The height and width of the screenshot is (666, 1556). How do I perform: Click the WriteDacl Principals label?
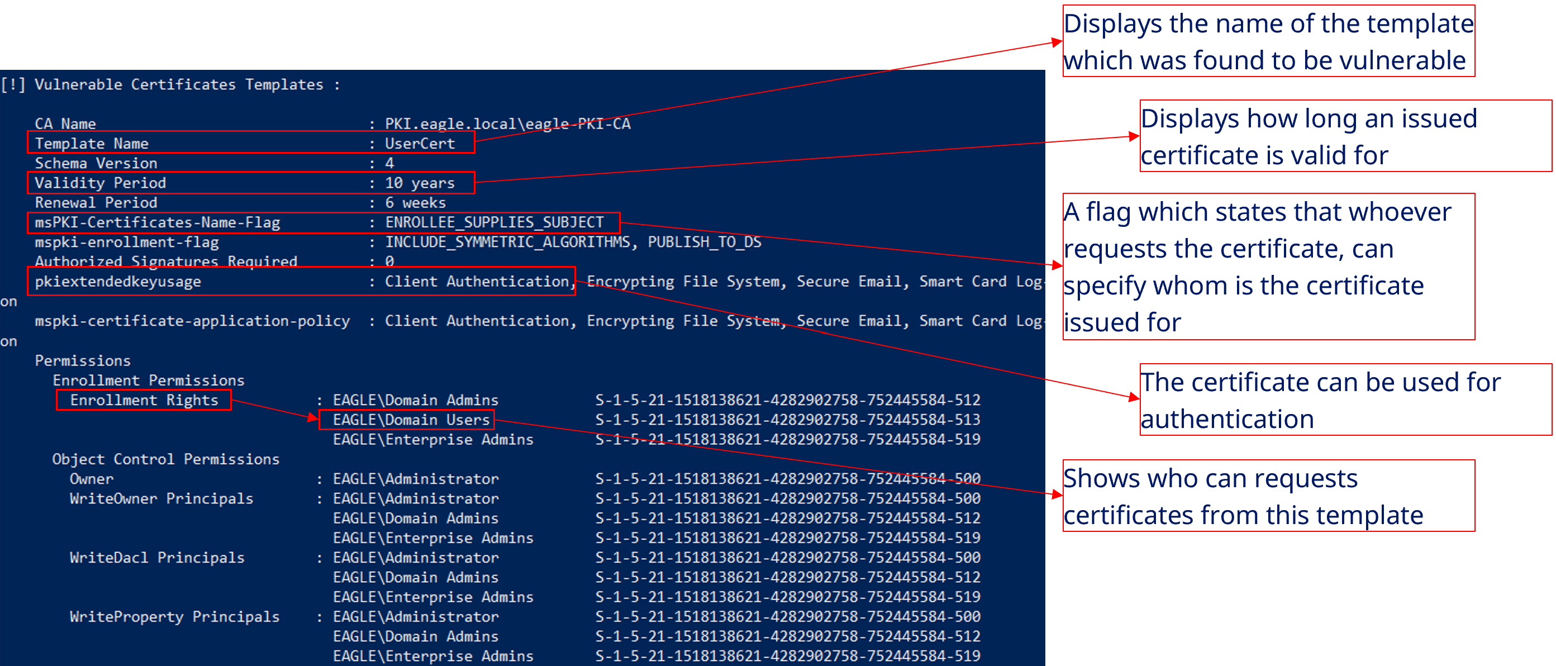[x=157, y=557]
